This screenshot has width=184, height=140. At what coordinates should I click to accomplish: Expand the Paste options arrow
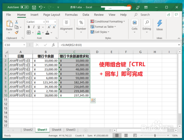(9, 33)
